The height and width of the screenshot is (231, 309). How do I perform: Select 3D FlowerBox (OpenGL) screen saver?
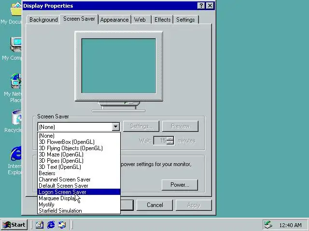79,142
